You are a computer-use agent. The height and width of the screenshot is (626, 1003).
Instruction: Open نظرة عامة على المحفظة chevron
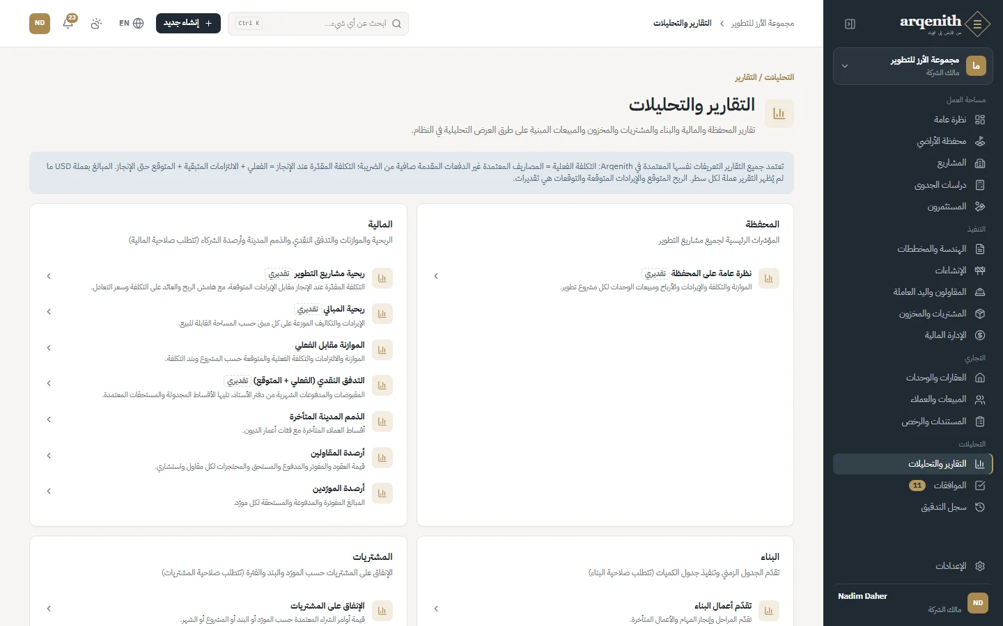[436, 276]
